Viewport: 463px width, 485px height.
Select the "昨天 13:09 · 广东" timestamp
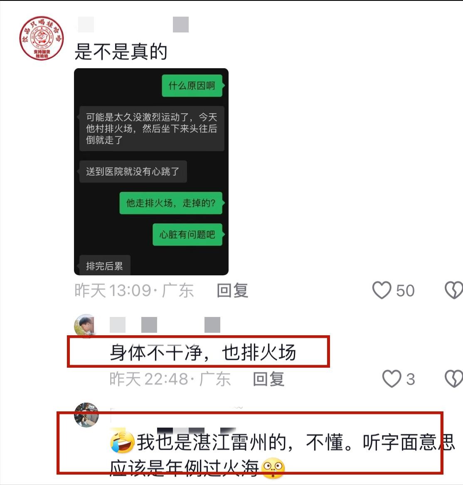pos(134,290)
